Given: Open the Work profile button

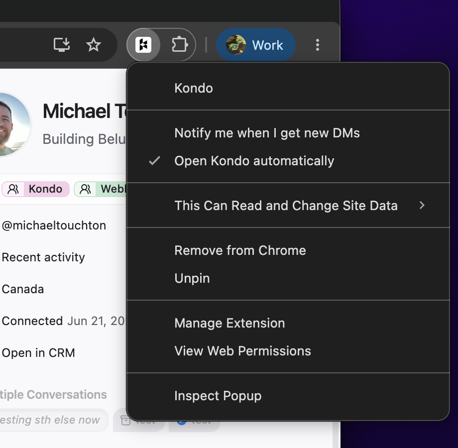Looking at the screenshot, I should tap(256, 45).
